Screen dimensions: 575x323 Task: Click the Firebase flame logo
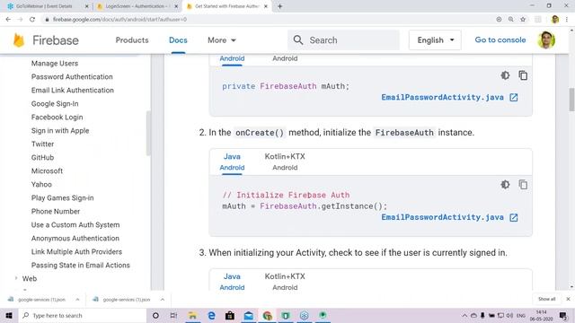pos(19,40)
